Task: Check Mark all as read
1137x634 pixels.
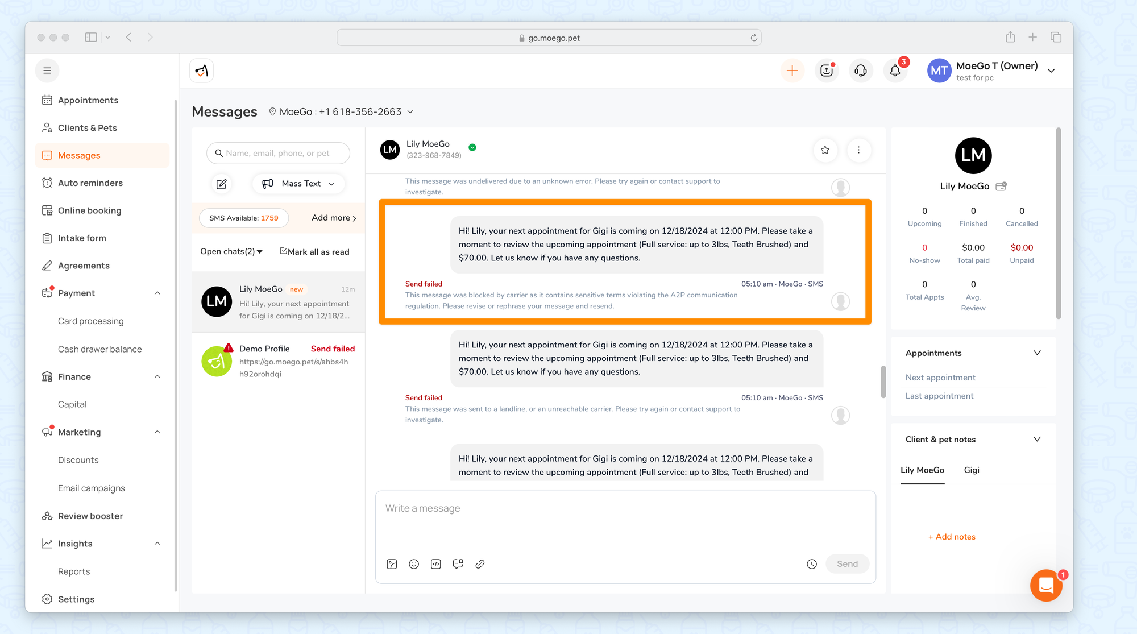Action: [314, 251]
